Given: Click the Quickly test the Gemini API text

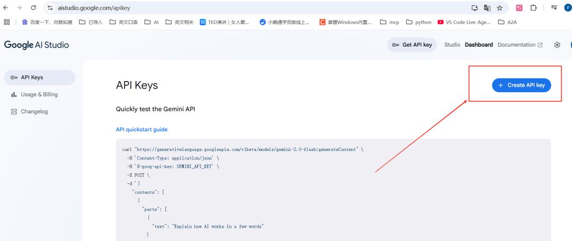Looking at the screenshot, I should [x=155, y=109].
